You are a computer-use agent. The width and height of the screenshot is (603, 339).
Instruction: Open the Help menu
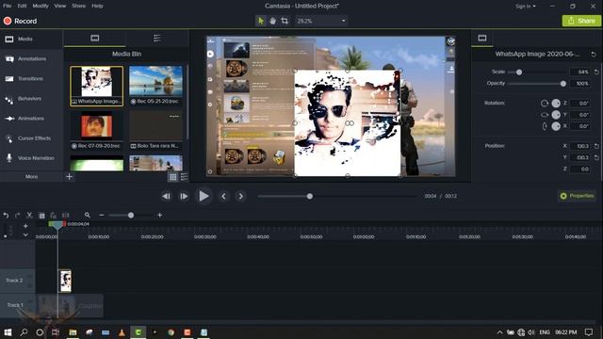pos(97,6)
